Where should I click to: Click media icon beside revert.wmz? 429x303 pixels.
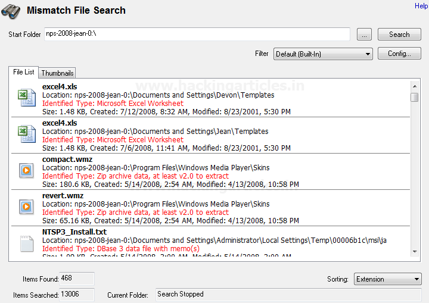coord(27,207)
